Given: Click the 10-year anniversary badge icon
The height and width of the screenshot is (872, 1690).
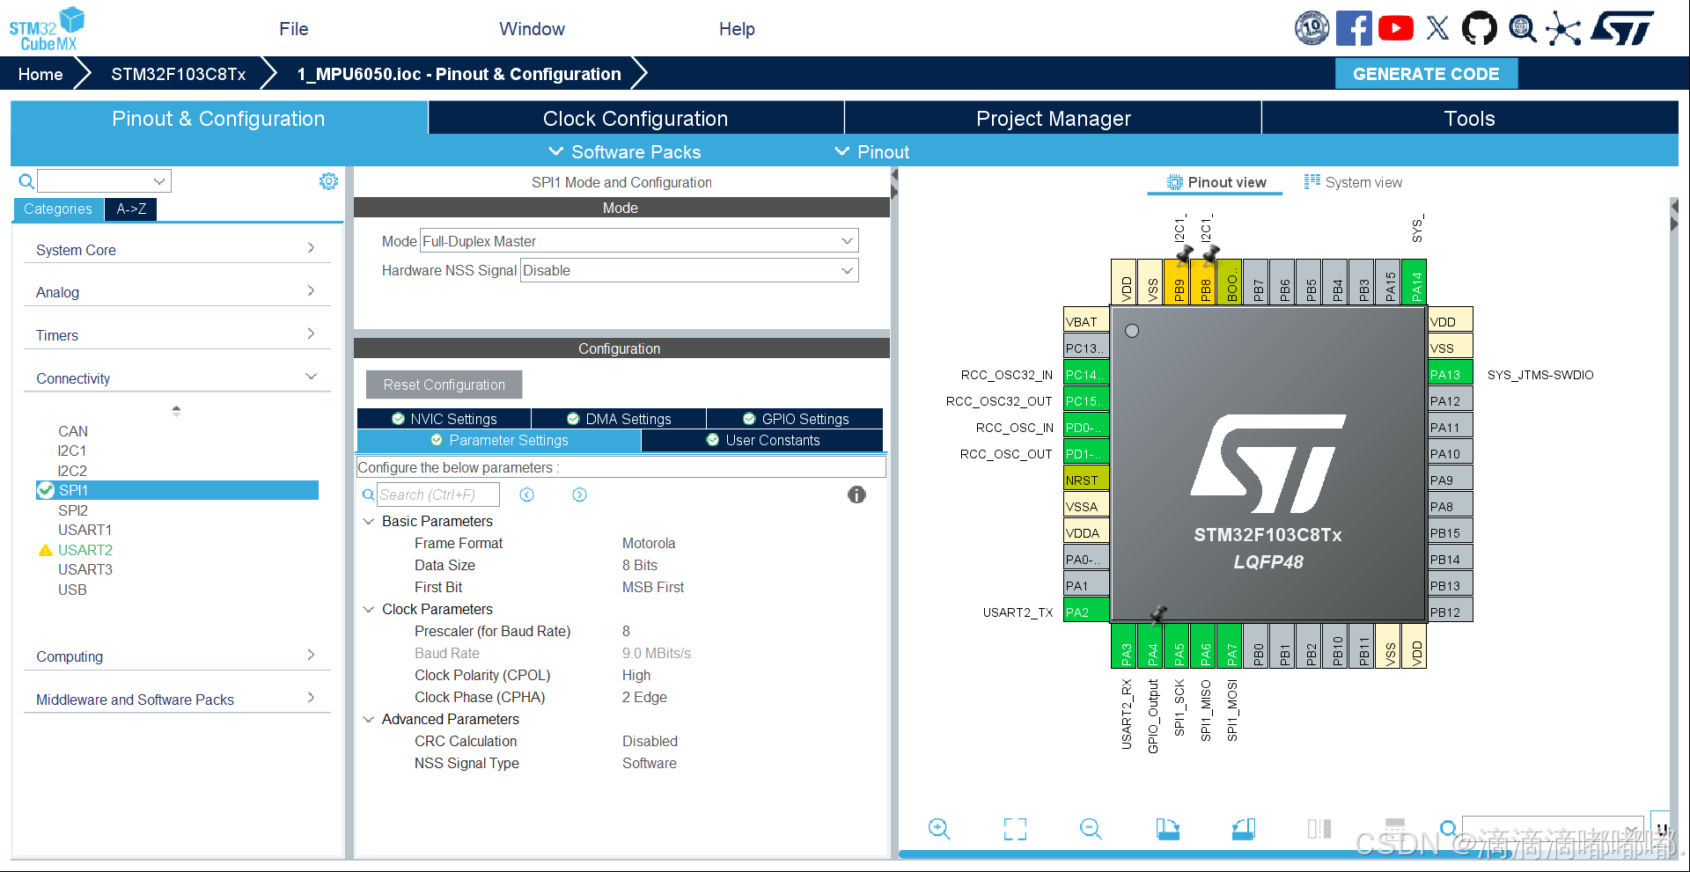Looking at the screenshot, I should pyautogui.click(x=1312, y=28).
